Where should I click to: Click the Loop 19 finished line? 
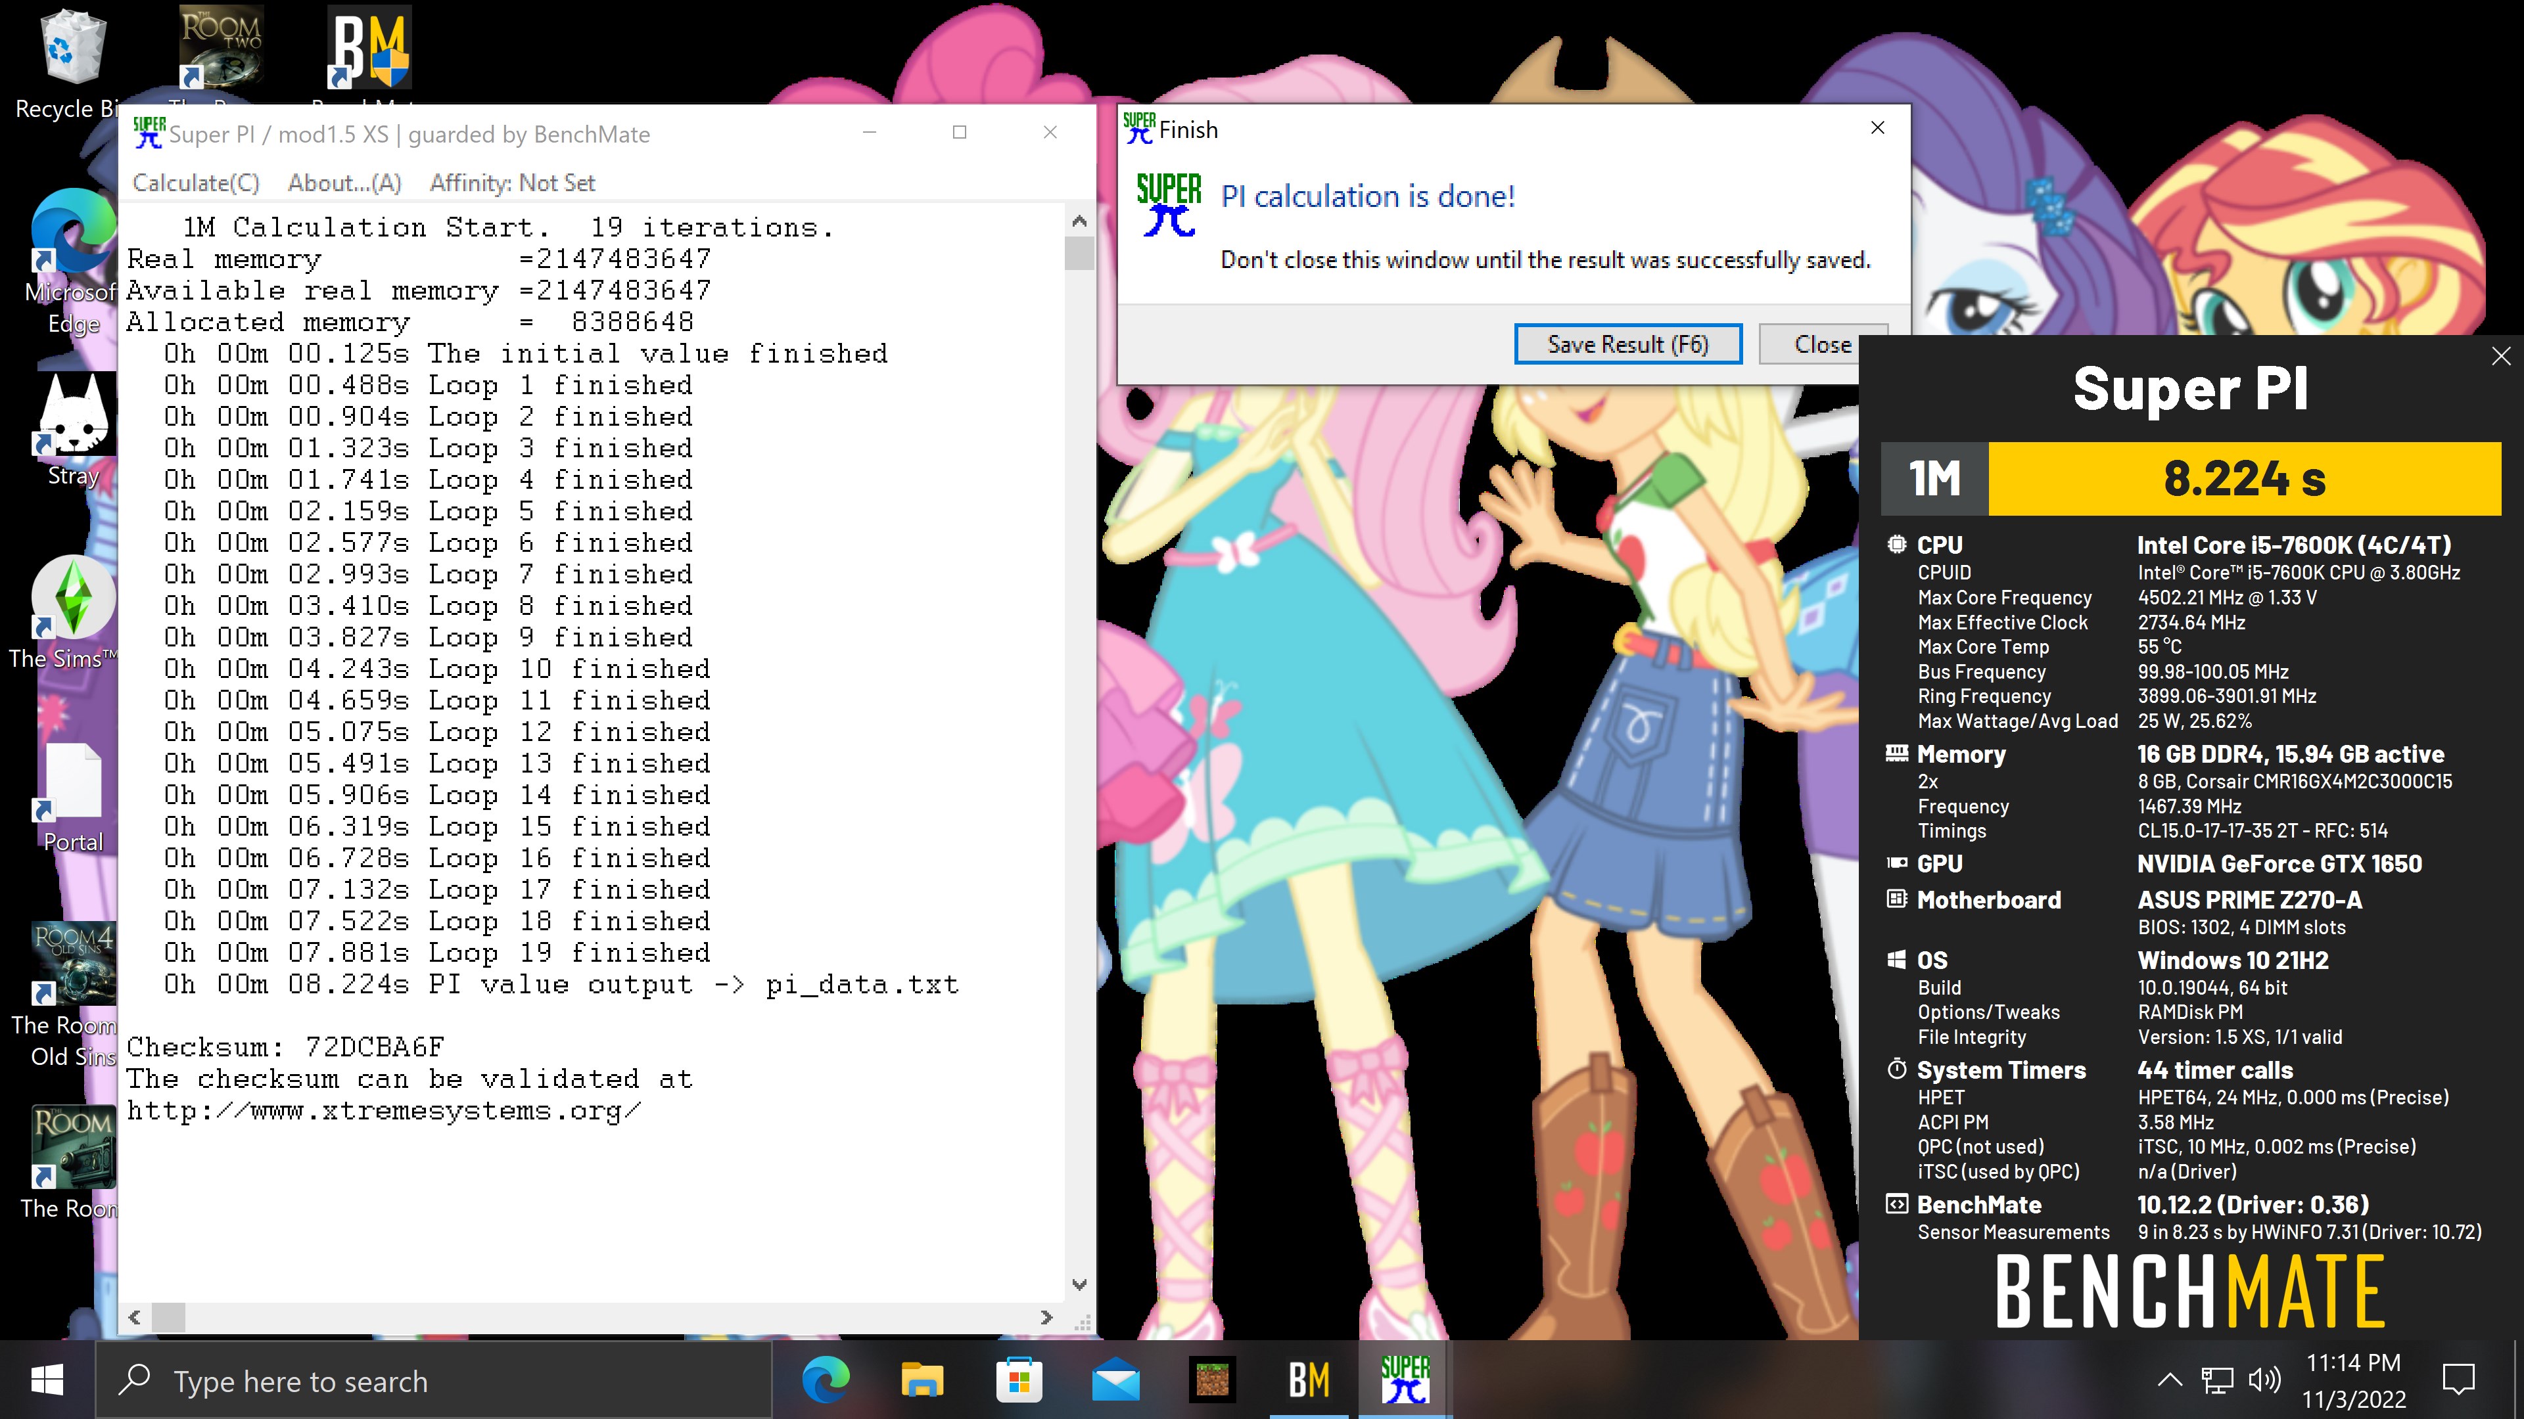(x=437, y=953)
